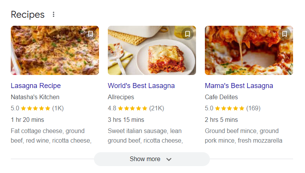Select the Cafe Delites source name
The height and width of the screenshot is (173, 305).
click(221, 97)
